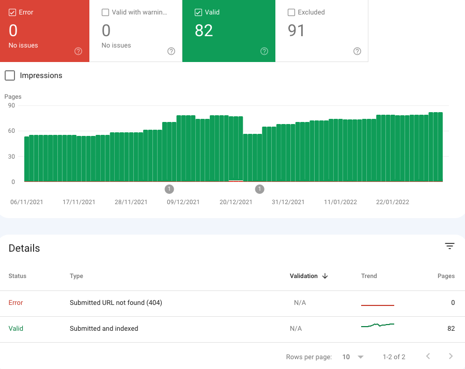The image size is (465, 369).
Task: Open the Details filter icon
Action: [x=450, y=246]
